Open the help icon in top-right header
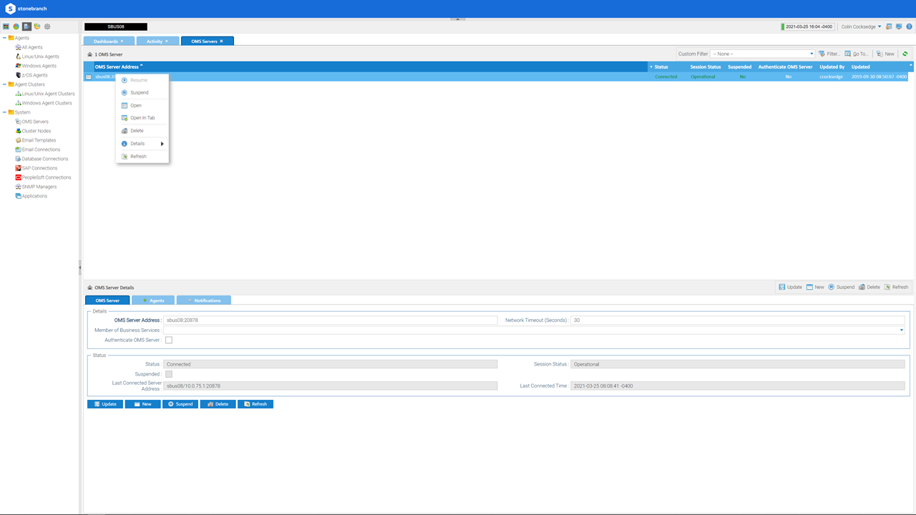916x515 pixels. [x=908, y=26]
